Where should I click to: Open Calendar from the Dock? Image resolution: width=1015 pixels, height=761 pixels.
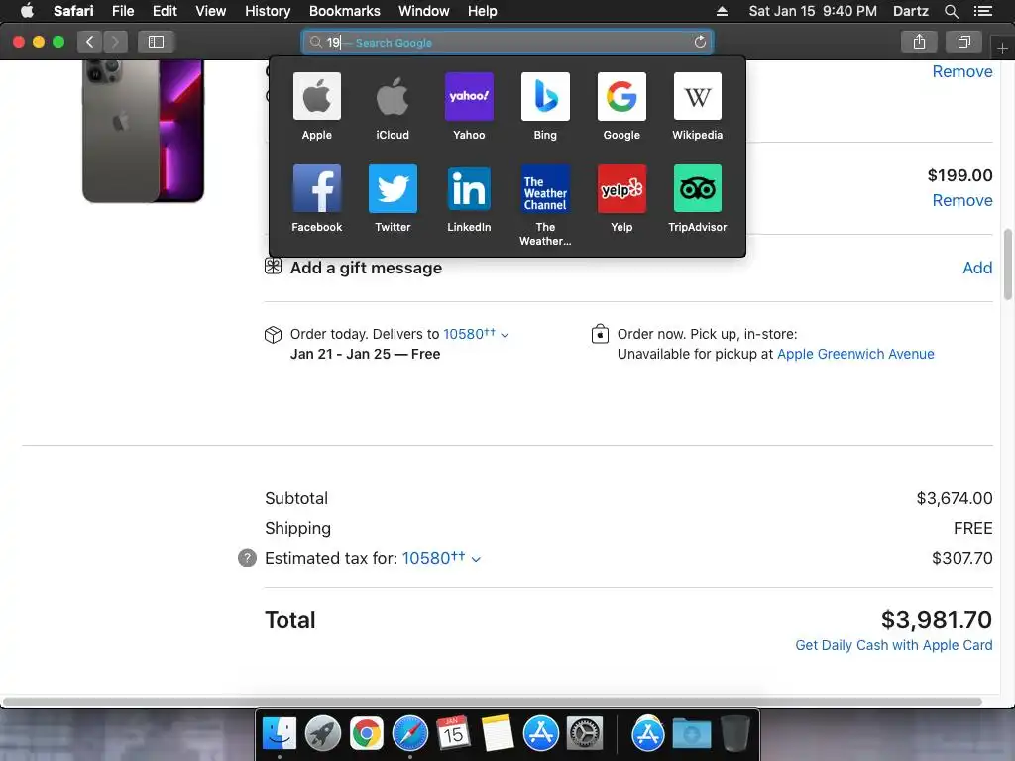pyautogui.click(x=453, y=734)
